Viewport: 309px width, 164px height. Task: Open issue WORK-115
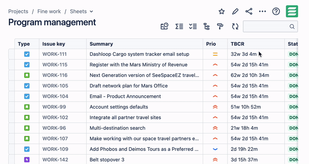[55, 65]
